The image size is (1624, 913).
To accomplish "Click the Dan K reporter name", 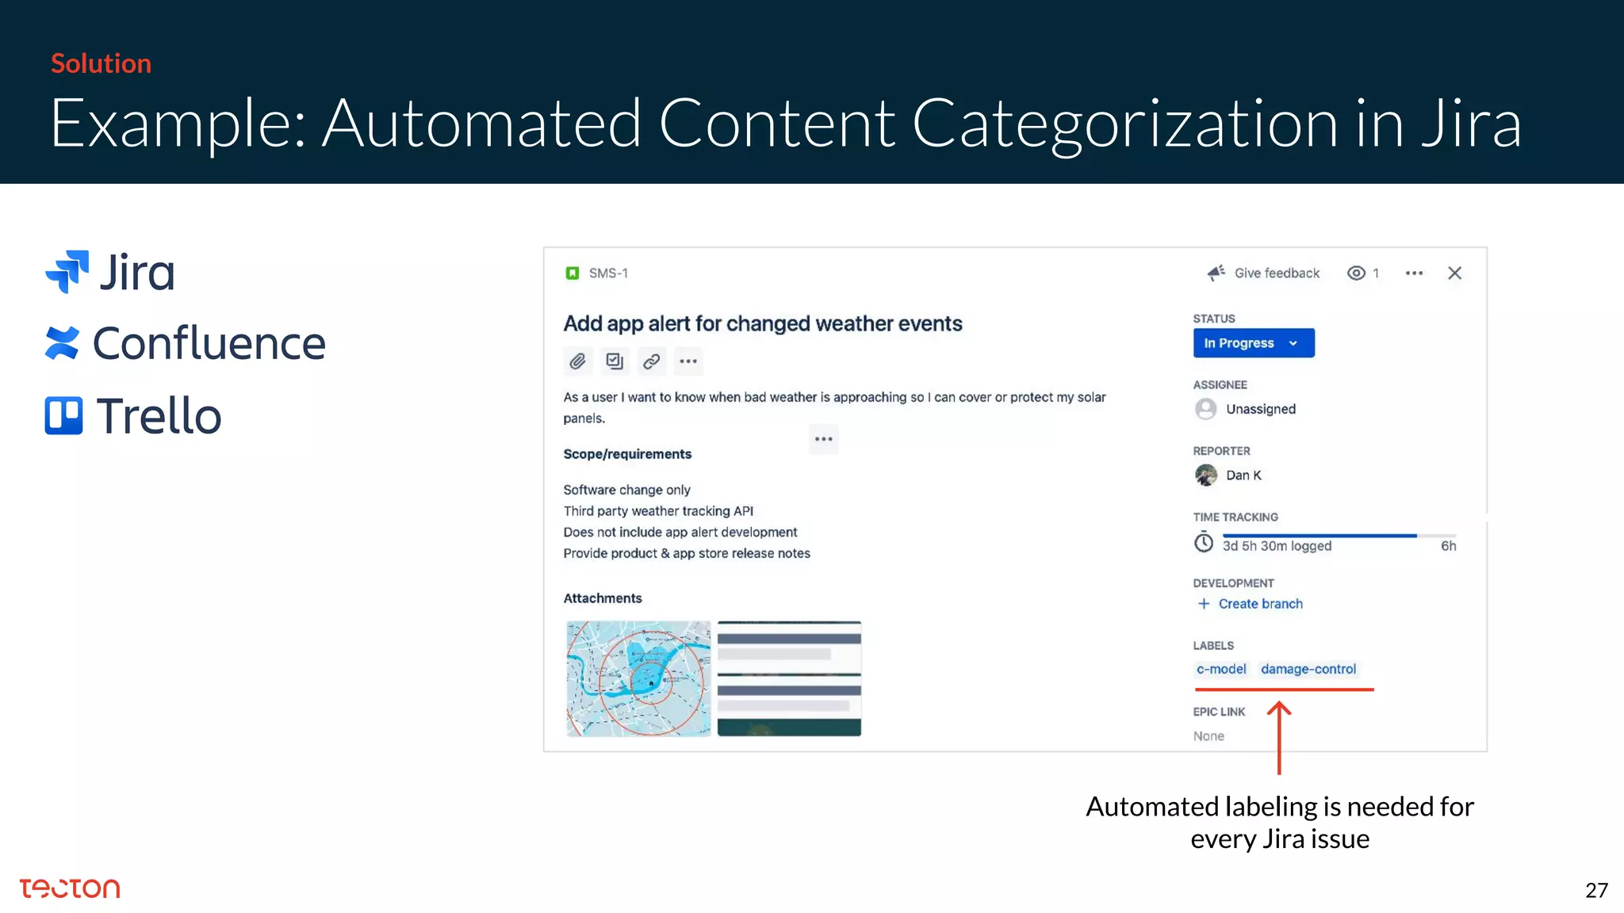I will [x=1243, y=475].
